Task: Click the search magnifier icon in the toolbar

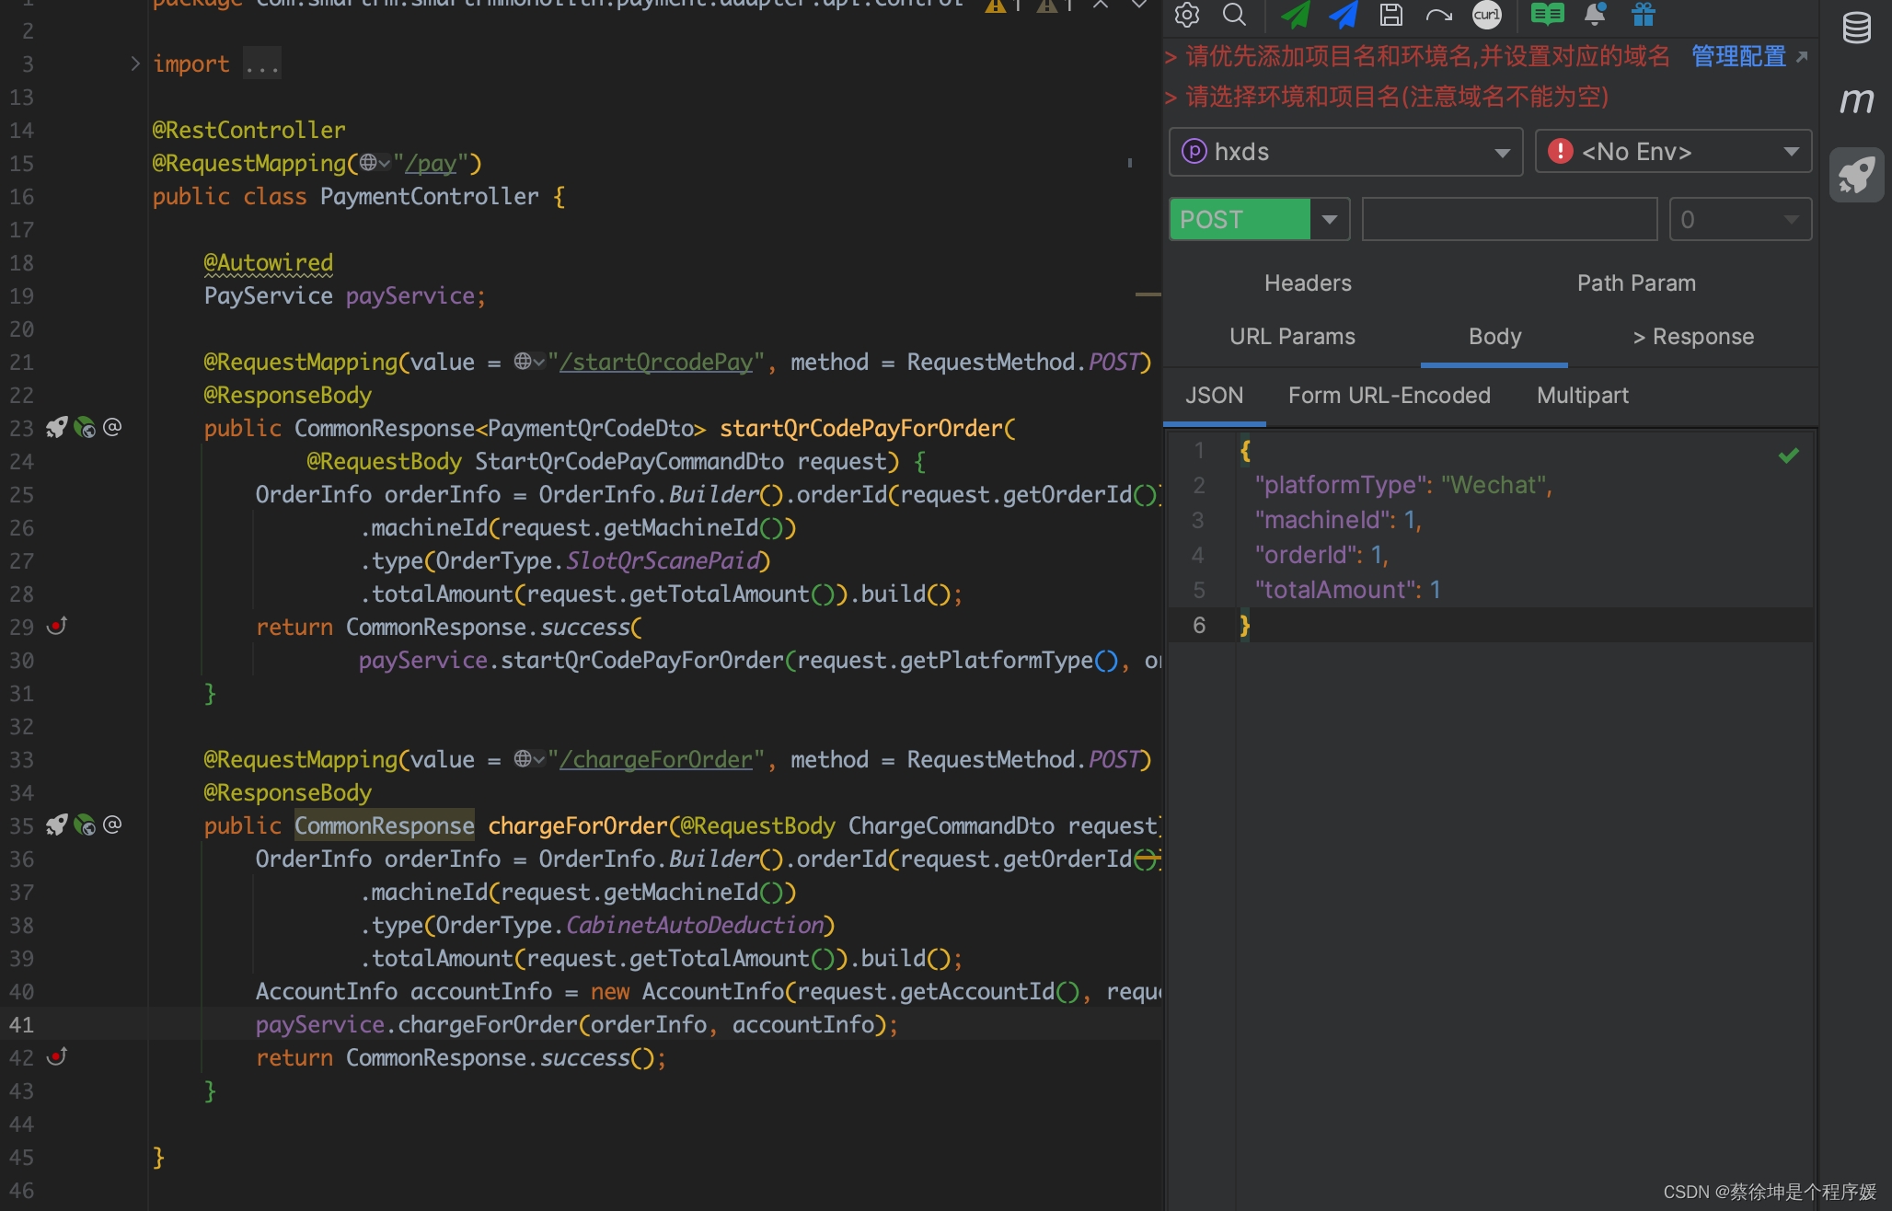Action: coord(1235,15)
